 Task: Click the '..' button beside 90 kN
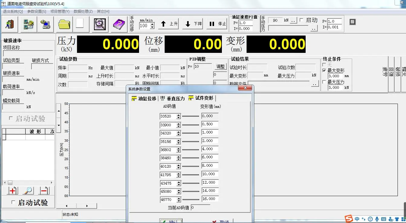tap(294, 21)
